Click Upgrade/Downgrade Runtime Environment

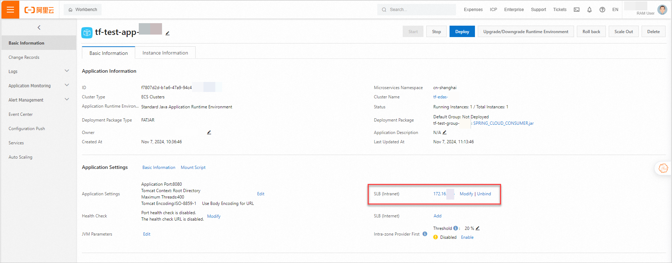click(x=526, y=31)
